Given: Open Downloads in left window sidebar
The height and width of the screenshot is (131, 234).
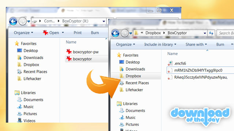Looking at the screenshot, I should coord(33,57).
